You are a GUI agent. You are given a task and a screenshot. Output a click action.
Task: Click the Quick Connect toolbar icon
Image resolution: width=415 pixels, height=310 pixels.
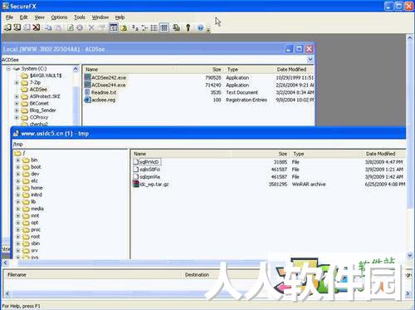pos(17,27)
